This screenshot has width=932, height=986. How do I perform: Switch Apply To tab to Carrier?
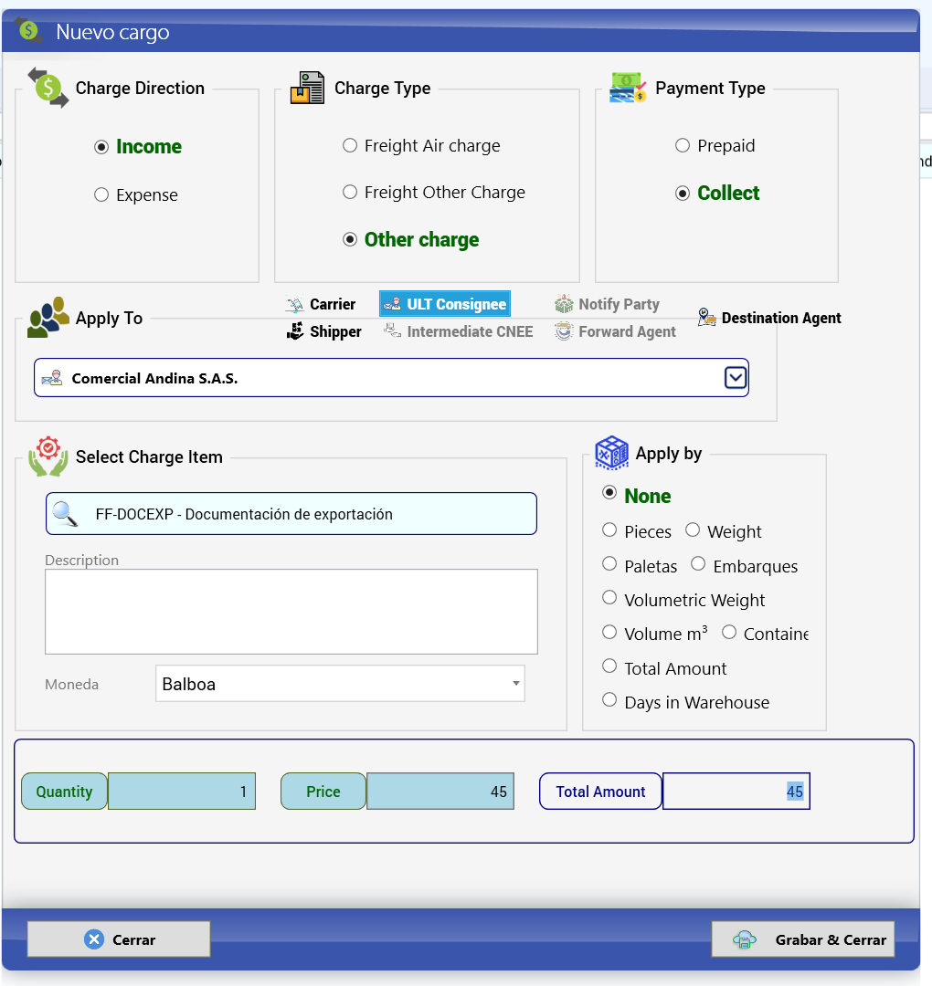[x=321, y=304]
